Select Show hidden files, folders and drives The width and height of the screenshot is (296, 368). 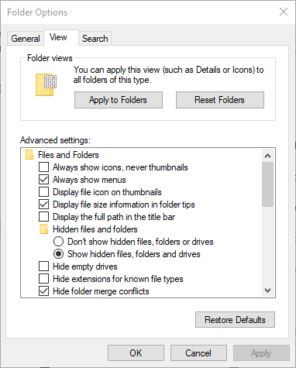coord(58,254)
